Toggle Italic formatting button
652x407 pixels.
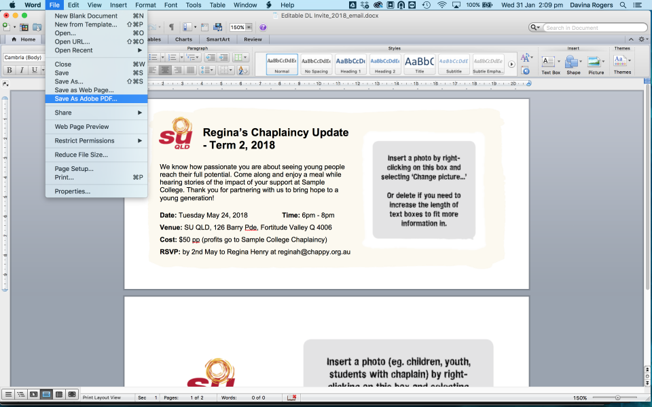(x=22, y=70)
